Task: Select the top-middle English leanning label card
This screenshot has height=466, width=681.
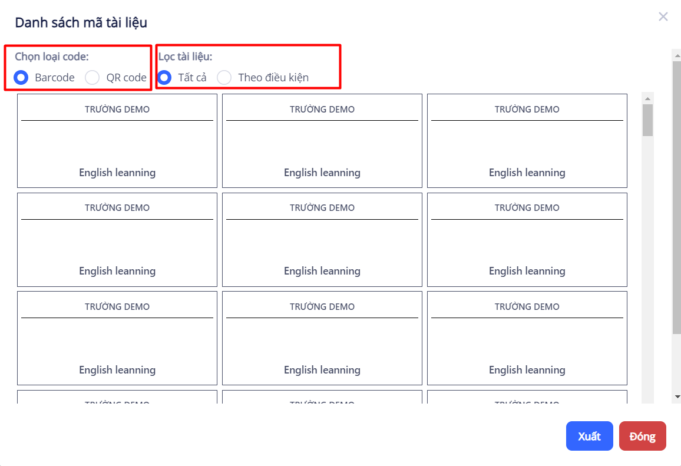Action: [x=322, y=141]
